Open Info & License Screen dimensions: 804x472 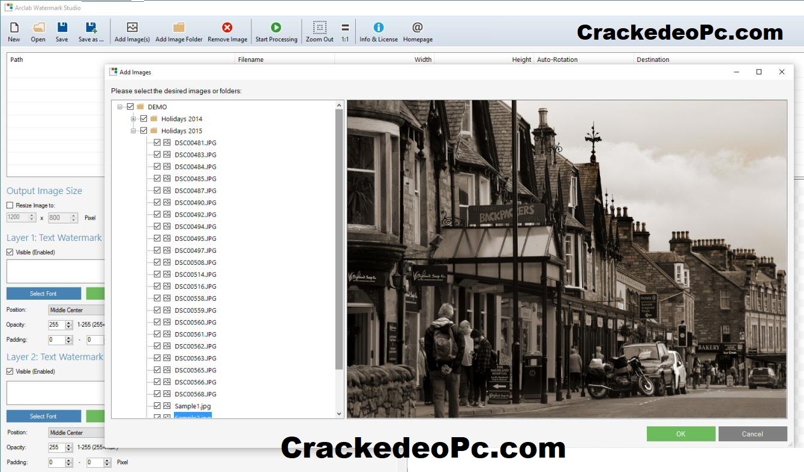tap(379, 28)
